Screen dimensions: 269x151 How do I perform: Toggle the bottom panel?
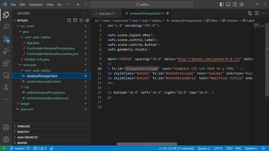tap(228, 5)
